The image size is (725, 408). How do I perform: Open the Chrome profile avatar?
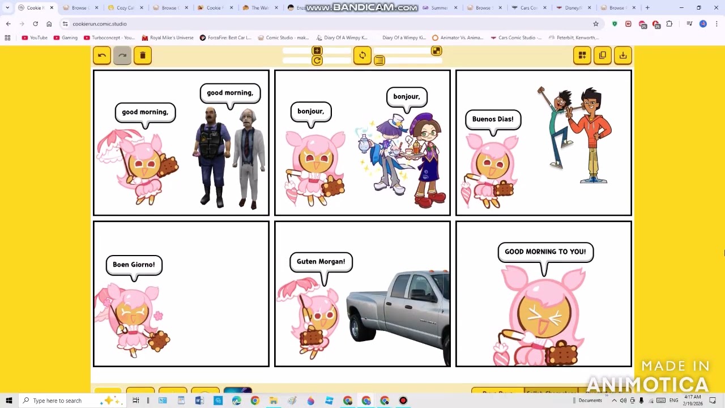(x=703, y=24)
